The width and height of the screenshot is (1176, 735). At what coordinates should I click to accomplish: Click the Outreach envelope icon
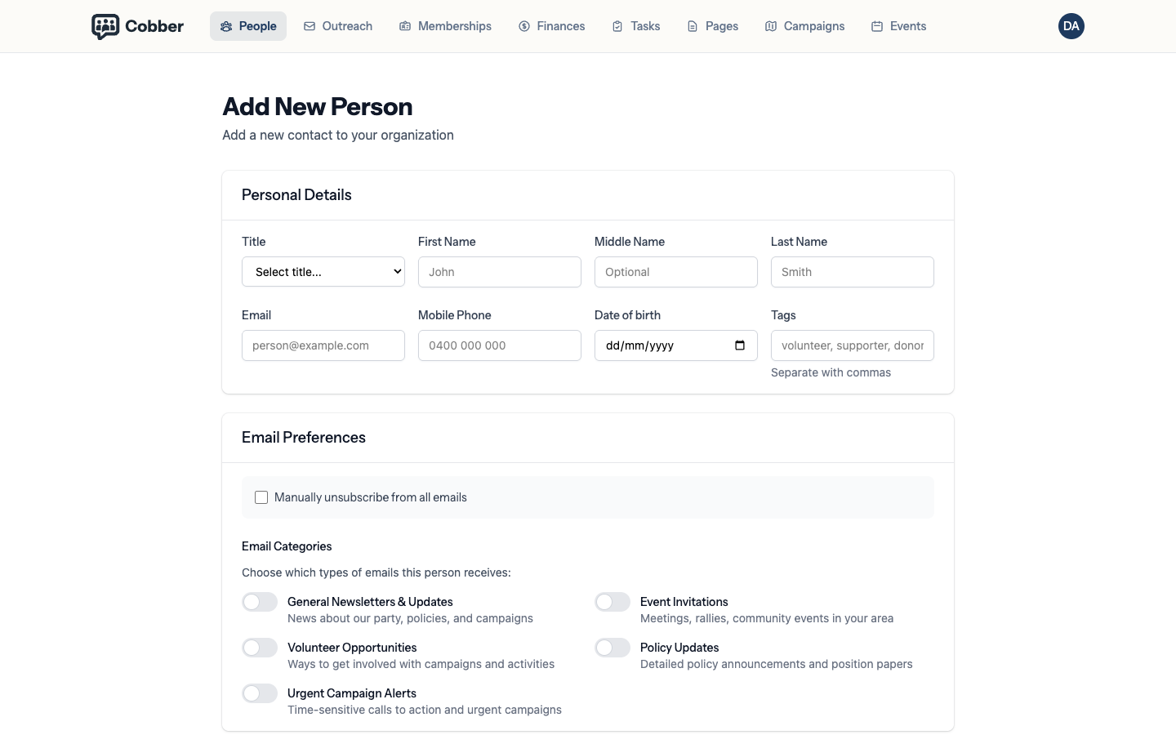click(310, 26)
